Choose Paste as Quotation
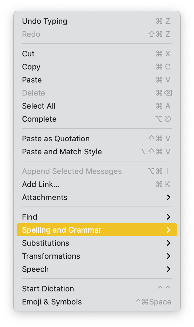 pyautogui.click(x=56, y=139)
